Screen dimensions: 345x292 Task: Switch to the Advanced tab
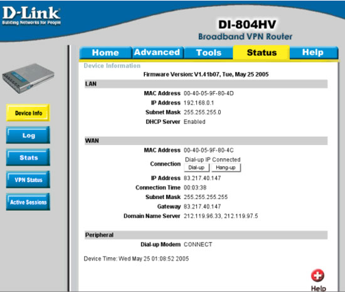pyautogui.click(x=157, y=52)
